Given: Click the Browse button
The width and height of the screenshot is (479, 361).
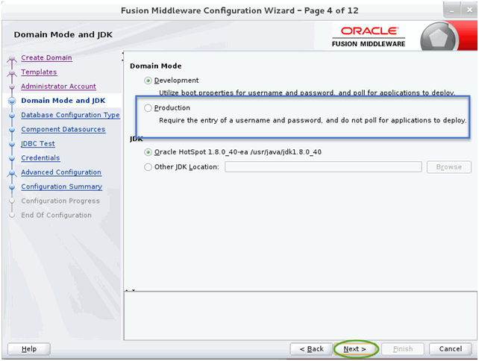Looking at the screenshot, I should (448, 167).
